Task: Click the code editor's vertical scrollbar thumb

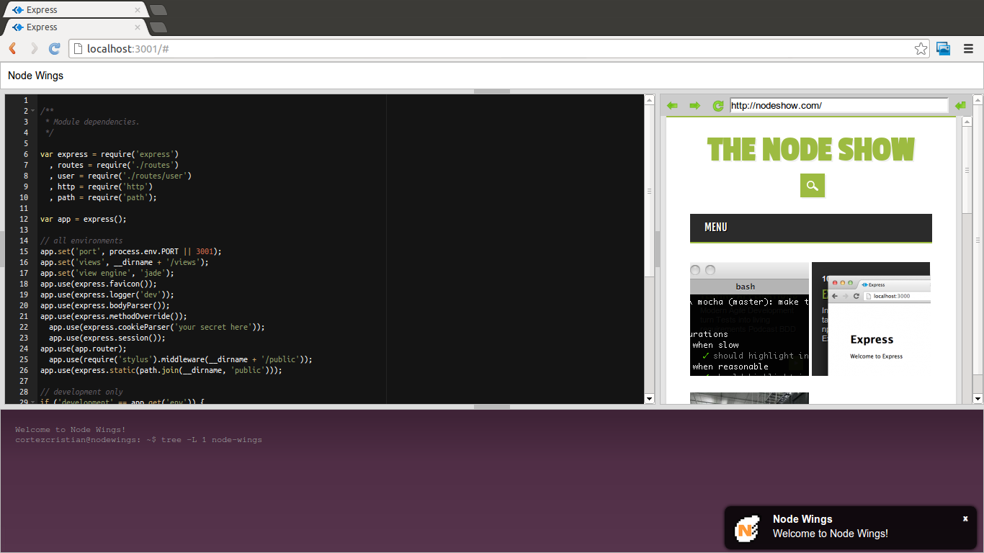Action: coord(649,192)
